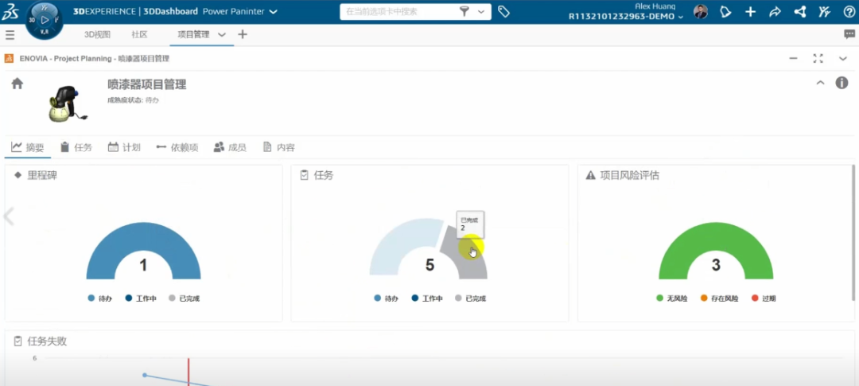Click the left carousel arrow

(x=8, y=216)
